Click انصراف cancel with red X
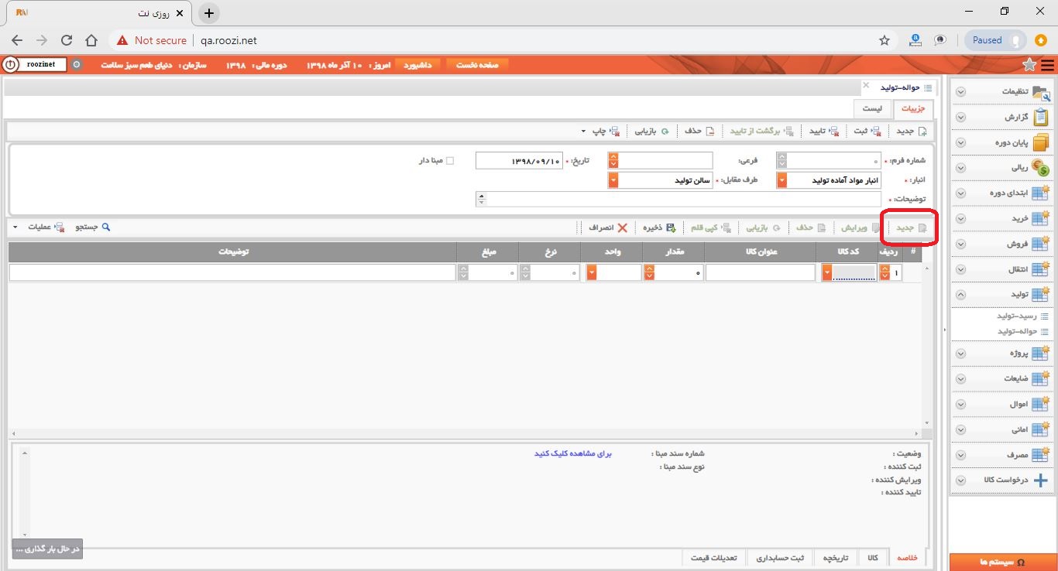1058x571 pixels. click(610, 227)
